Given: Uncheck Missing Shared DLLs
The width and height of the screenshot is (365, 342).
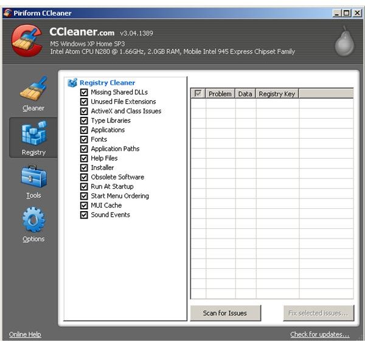Looking at the screenshot, I should coord(84,92).
